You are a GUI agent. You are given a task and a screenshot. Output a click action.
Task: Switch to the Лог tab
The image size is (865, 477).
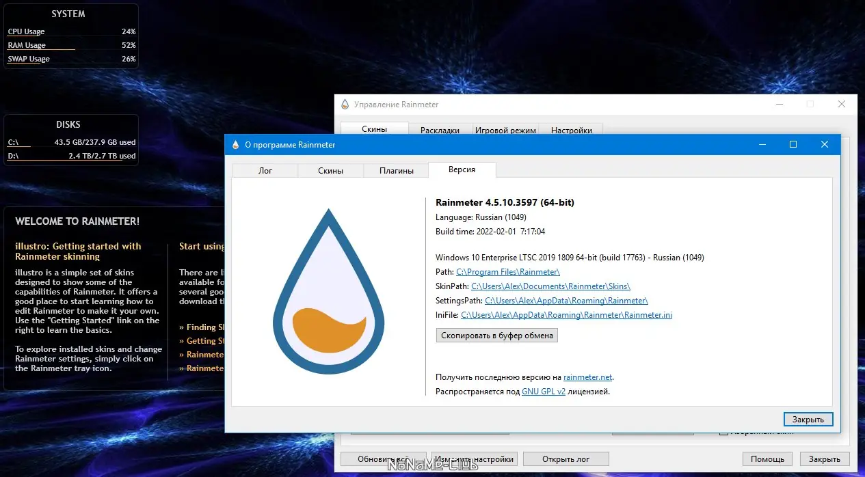click(x=265, y=171)
